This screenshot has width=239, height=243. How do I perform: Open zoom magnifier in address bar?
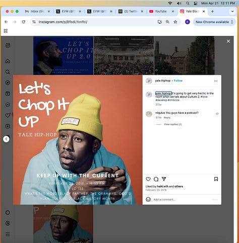[x=167, y=22]
